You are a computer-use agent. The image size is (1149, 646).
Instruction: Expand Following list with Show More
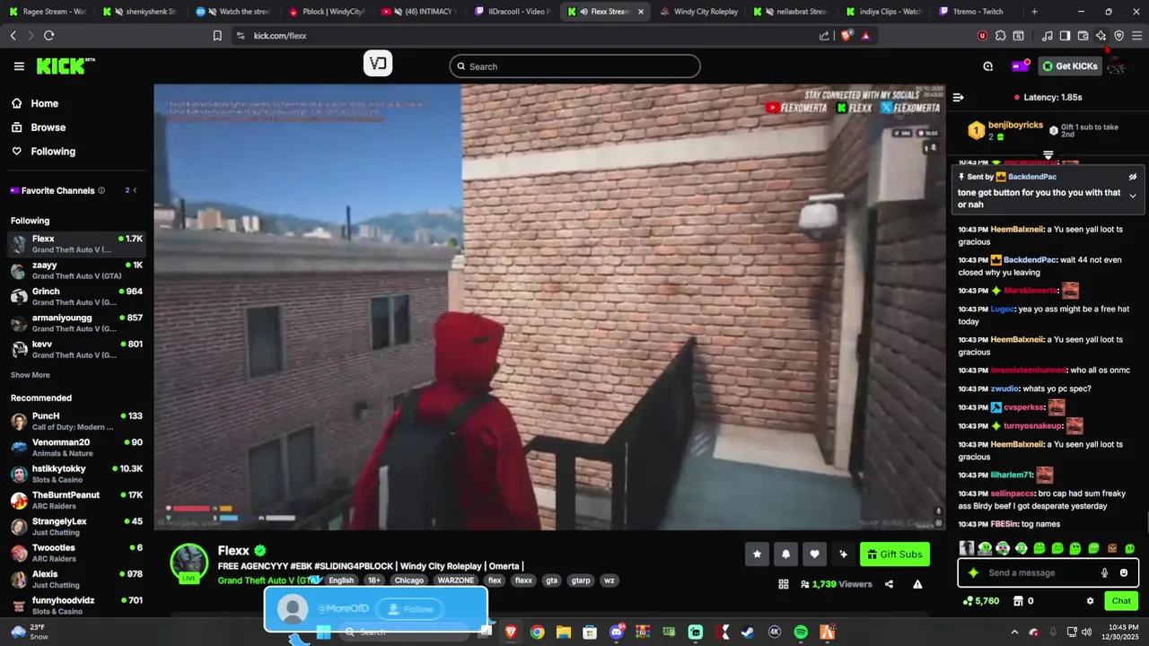31,375
